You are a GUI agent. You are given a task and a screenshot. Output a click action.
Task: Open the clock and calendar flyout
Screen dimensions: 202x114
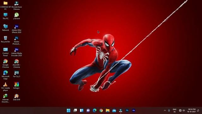click(192, 111)
